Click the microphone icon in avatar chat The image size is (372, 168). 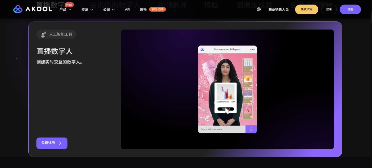tap(251, 129)
